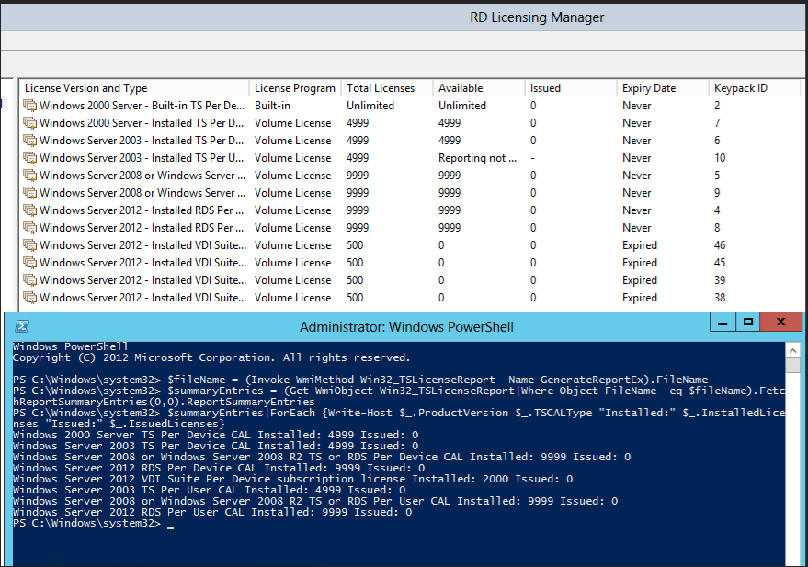Click the license icon for Keypack ID 45
Viewport: 808px width, 567px height.
pyautogui.click(x=30, y=263)
